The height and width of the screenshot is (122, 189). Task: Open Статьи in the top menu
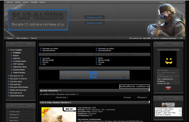pyautogui.click(x=26, y=2)
